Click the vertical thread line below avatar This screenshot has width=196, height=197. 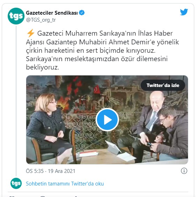tap(16, 101)
